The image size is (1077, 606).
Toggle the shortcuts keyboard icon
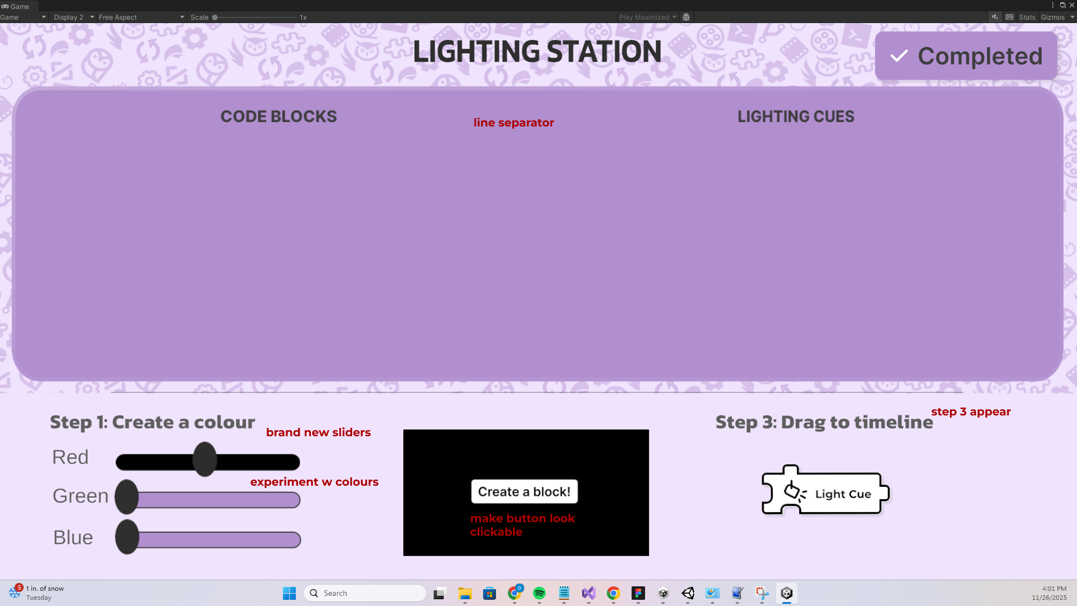(1010, 17)
